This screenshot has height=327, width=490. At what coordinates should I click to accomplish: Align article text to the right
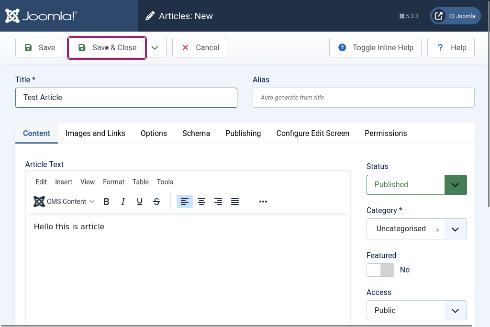click(218, 202)
